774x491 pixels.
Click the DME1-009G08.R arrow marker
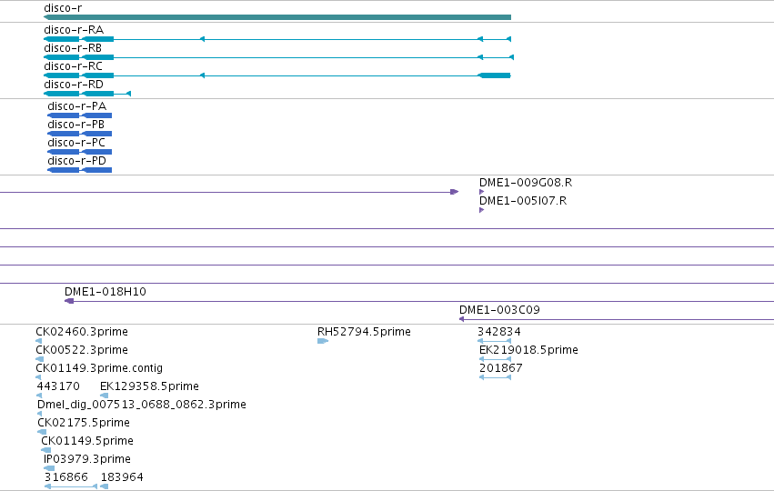pyautogui.click(x=482, y=192)
